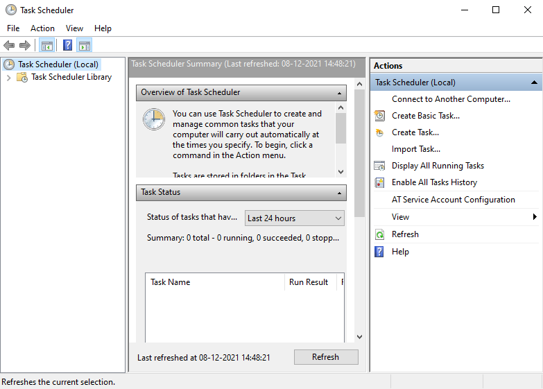Click Enable All Tasks History action

(x=434, y=182)
